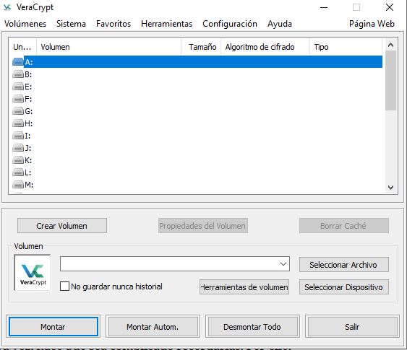Click the Algoritmo de cifrado column header
Viewport: 407px width, 350px height.
pyautogui.click(x=265, y=47)
